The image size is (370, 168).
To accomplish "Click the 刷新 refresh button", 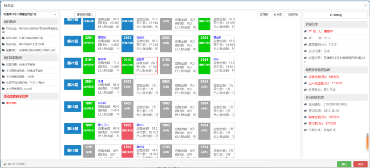I will [x=264, y=14].
